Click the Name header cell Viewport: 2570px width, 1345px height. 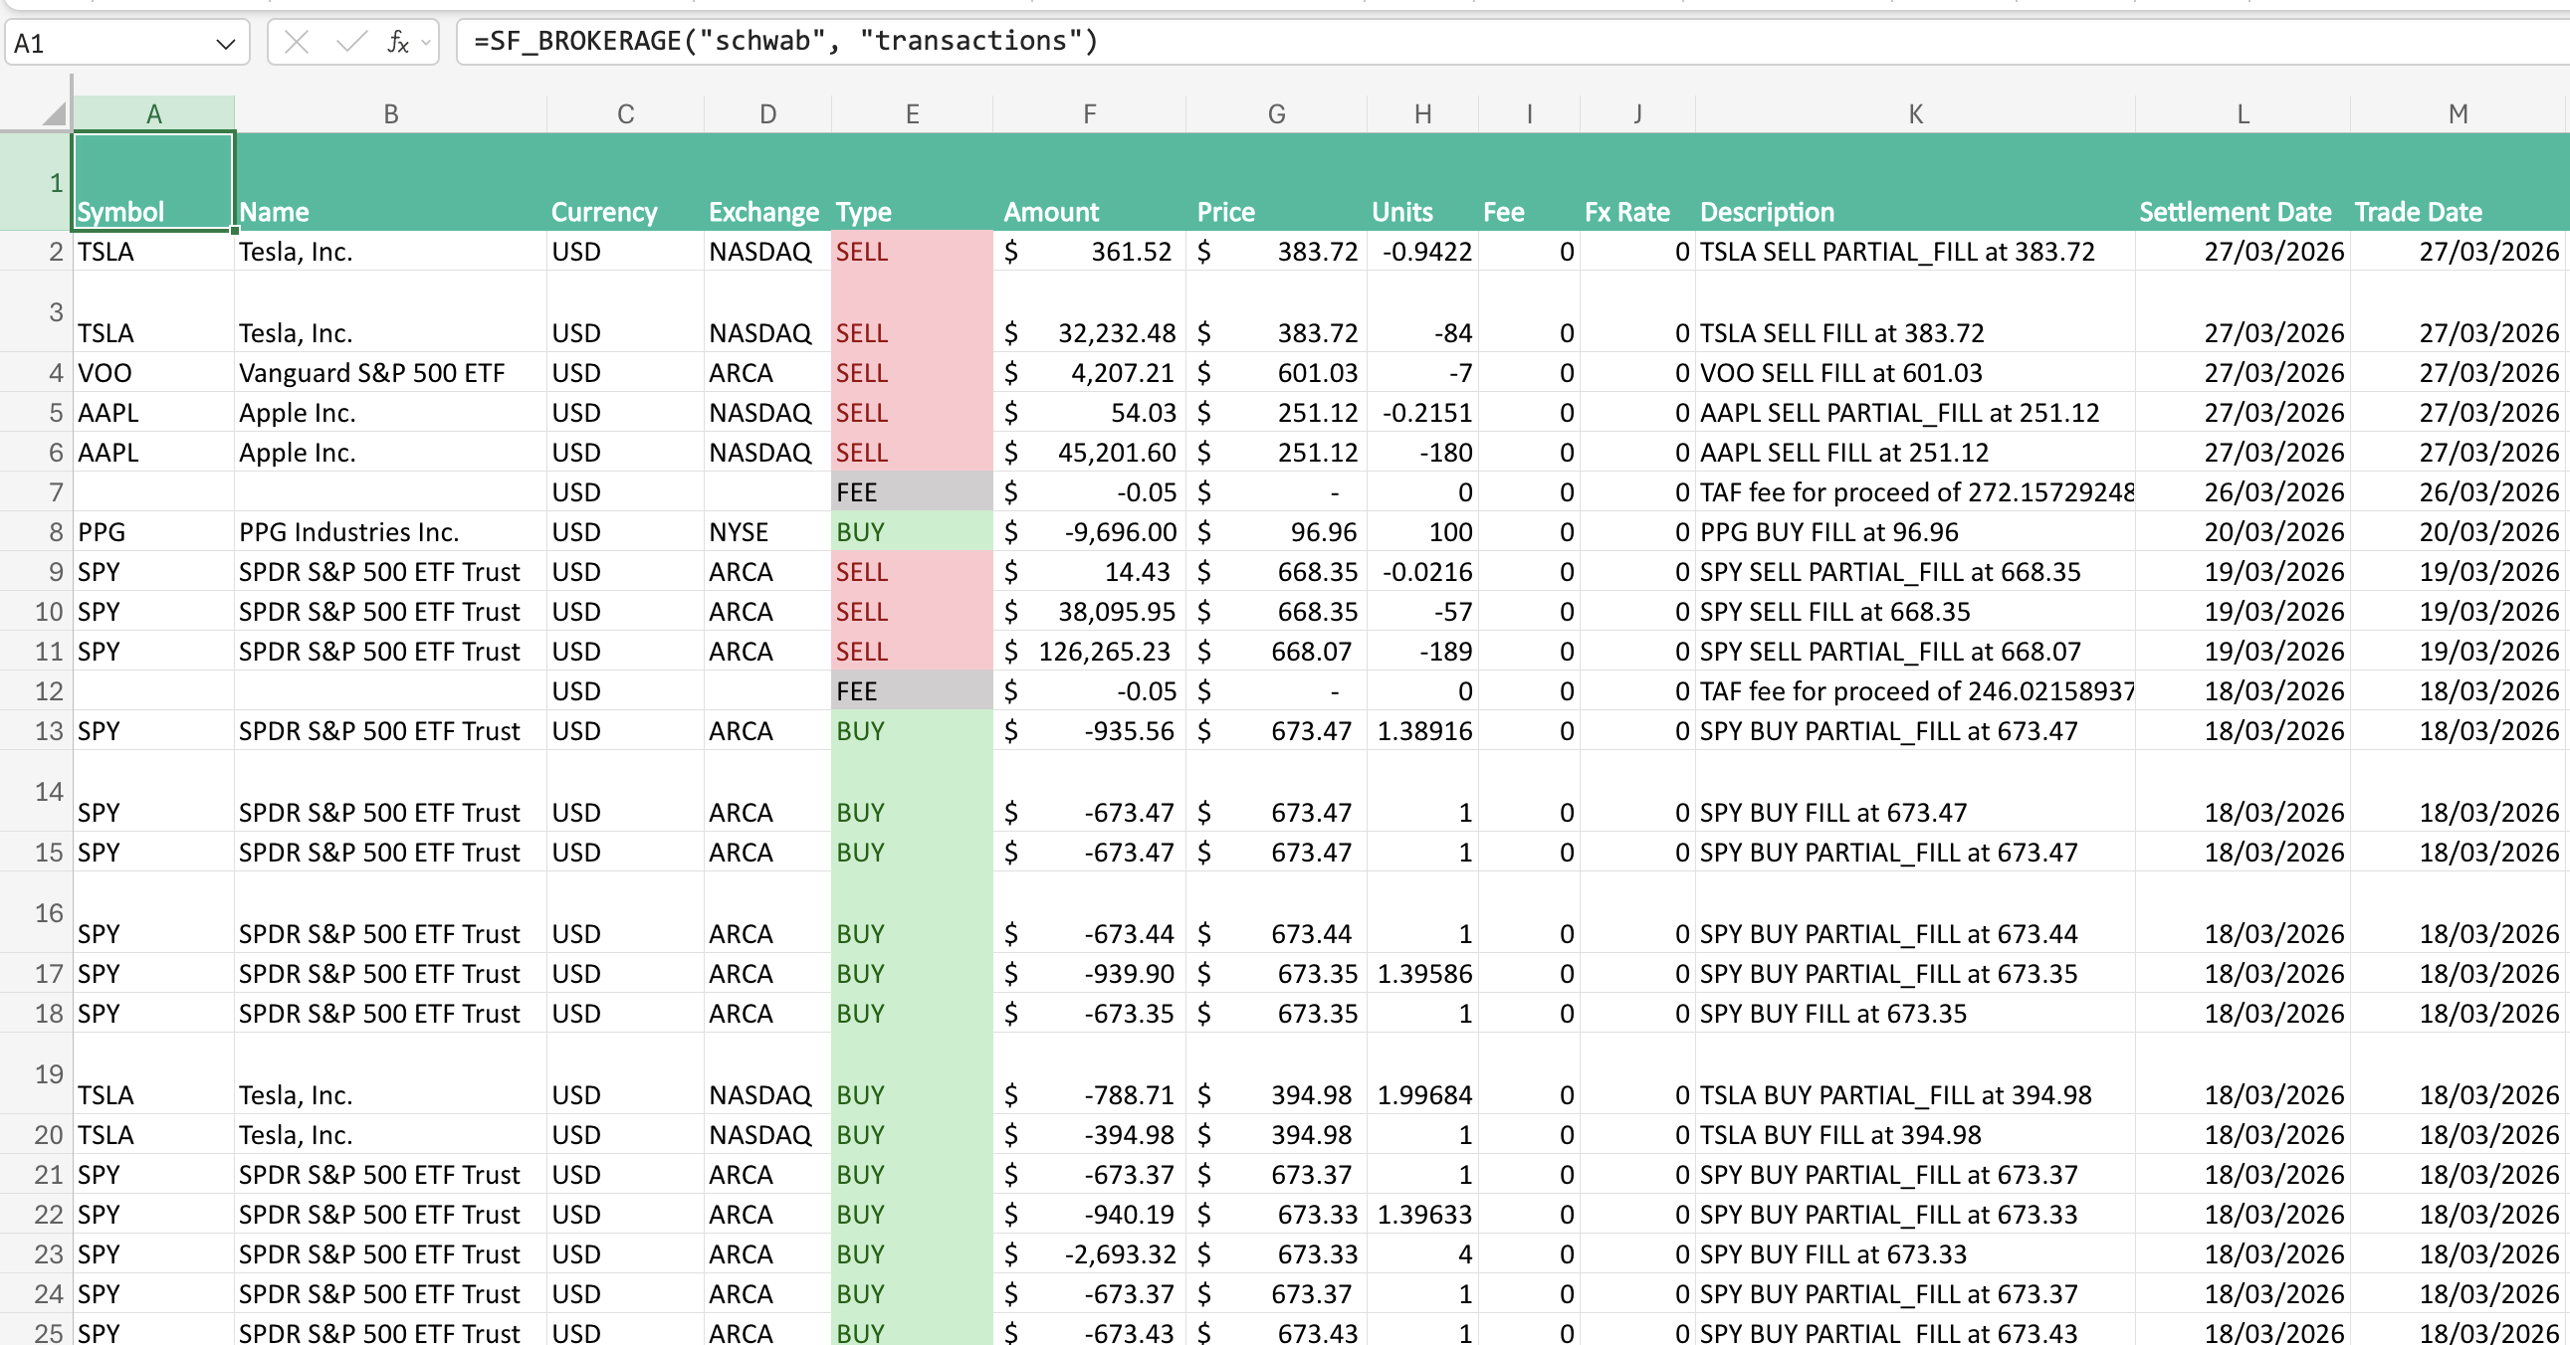pos(390,182)
